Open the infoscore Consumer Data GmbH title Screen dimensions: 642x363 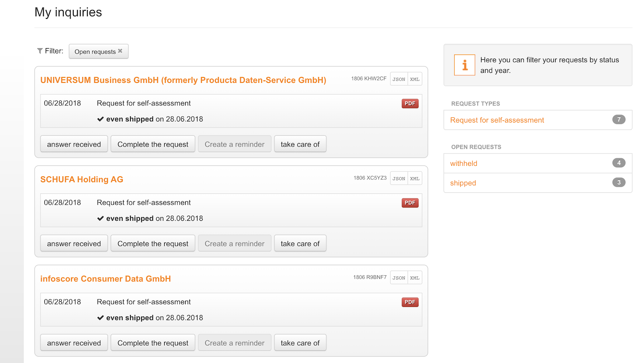[106, 279]
